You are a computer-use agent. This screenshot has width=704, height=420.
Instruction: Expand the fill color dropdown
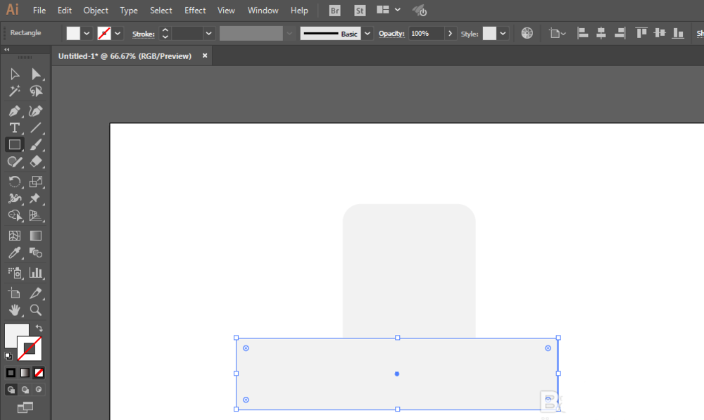pos(87,34)
